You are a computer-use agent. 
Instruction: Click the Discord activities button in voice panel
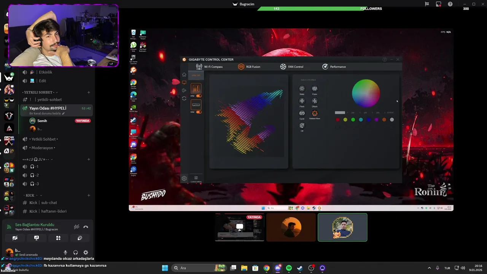(x=58, y=238)
